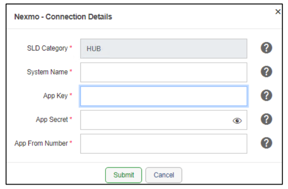
Task: Focus the System Name text box
Action: click(164, 72)
